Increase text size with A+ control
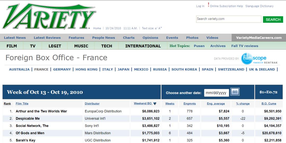Screen dimensions: 286x143 [x=160, y=28]
